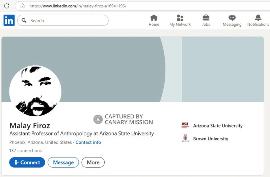Viewport: 270px width, 177px height.
Task: Click the Message button
Action: (x=63, y=162)
